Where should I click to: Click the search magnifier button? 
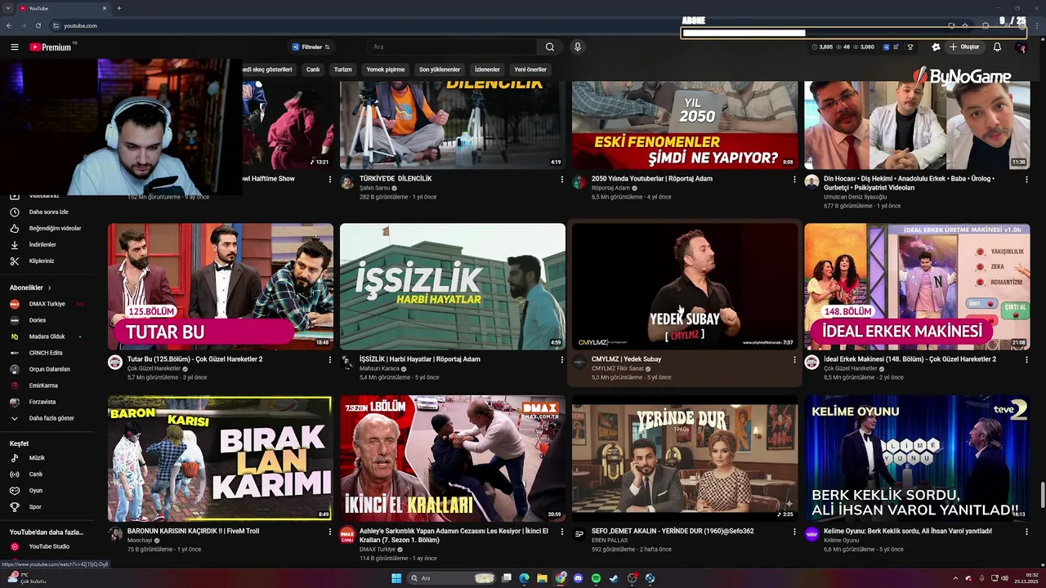click(x=550, y=47)
